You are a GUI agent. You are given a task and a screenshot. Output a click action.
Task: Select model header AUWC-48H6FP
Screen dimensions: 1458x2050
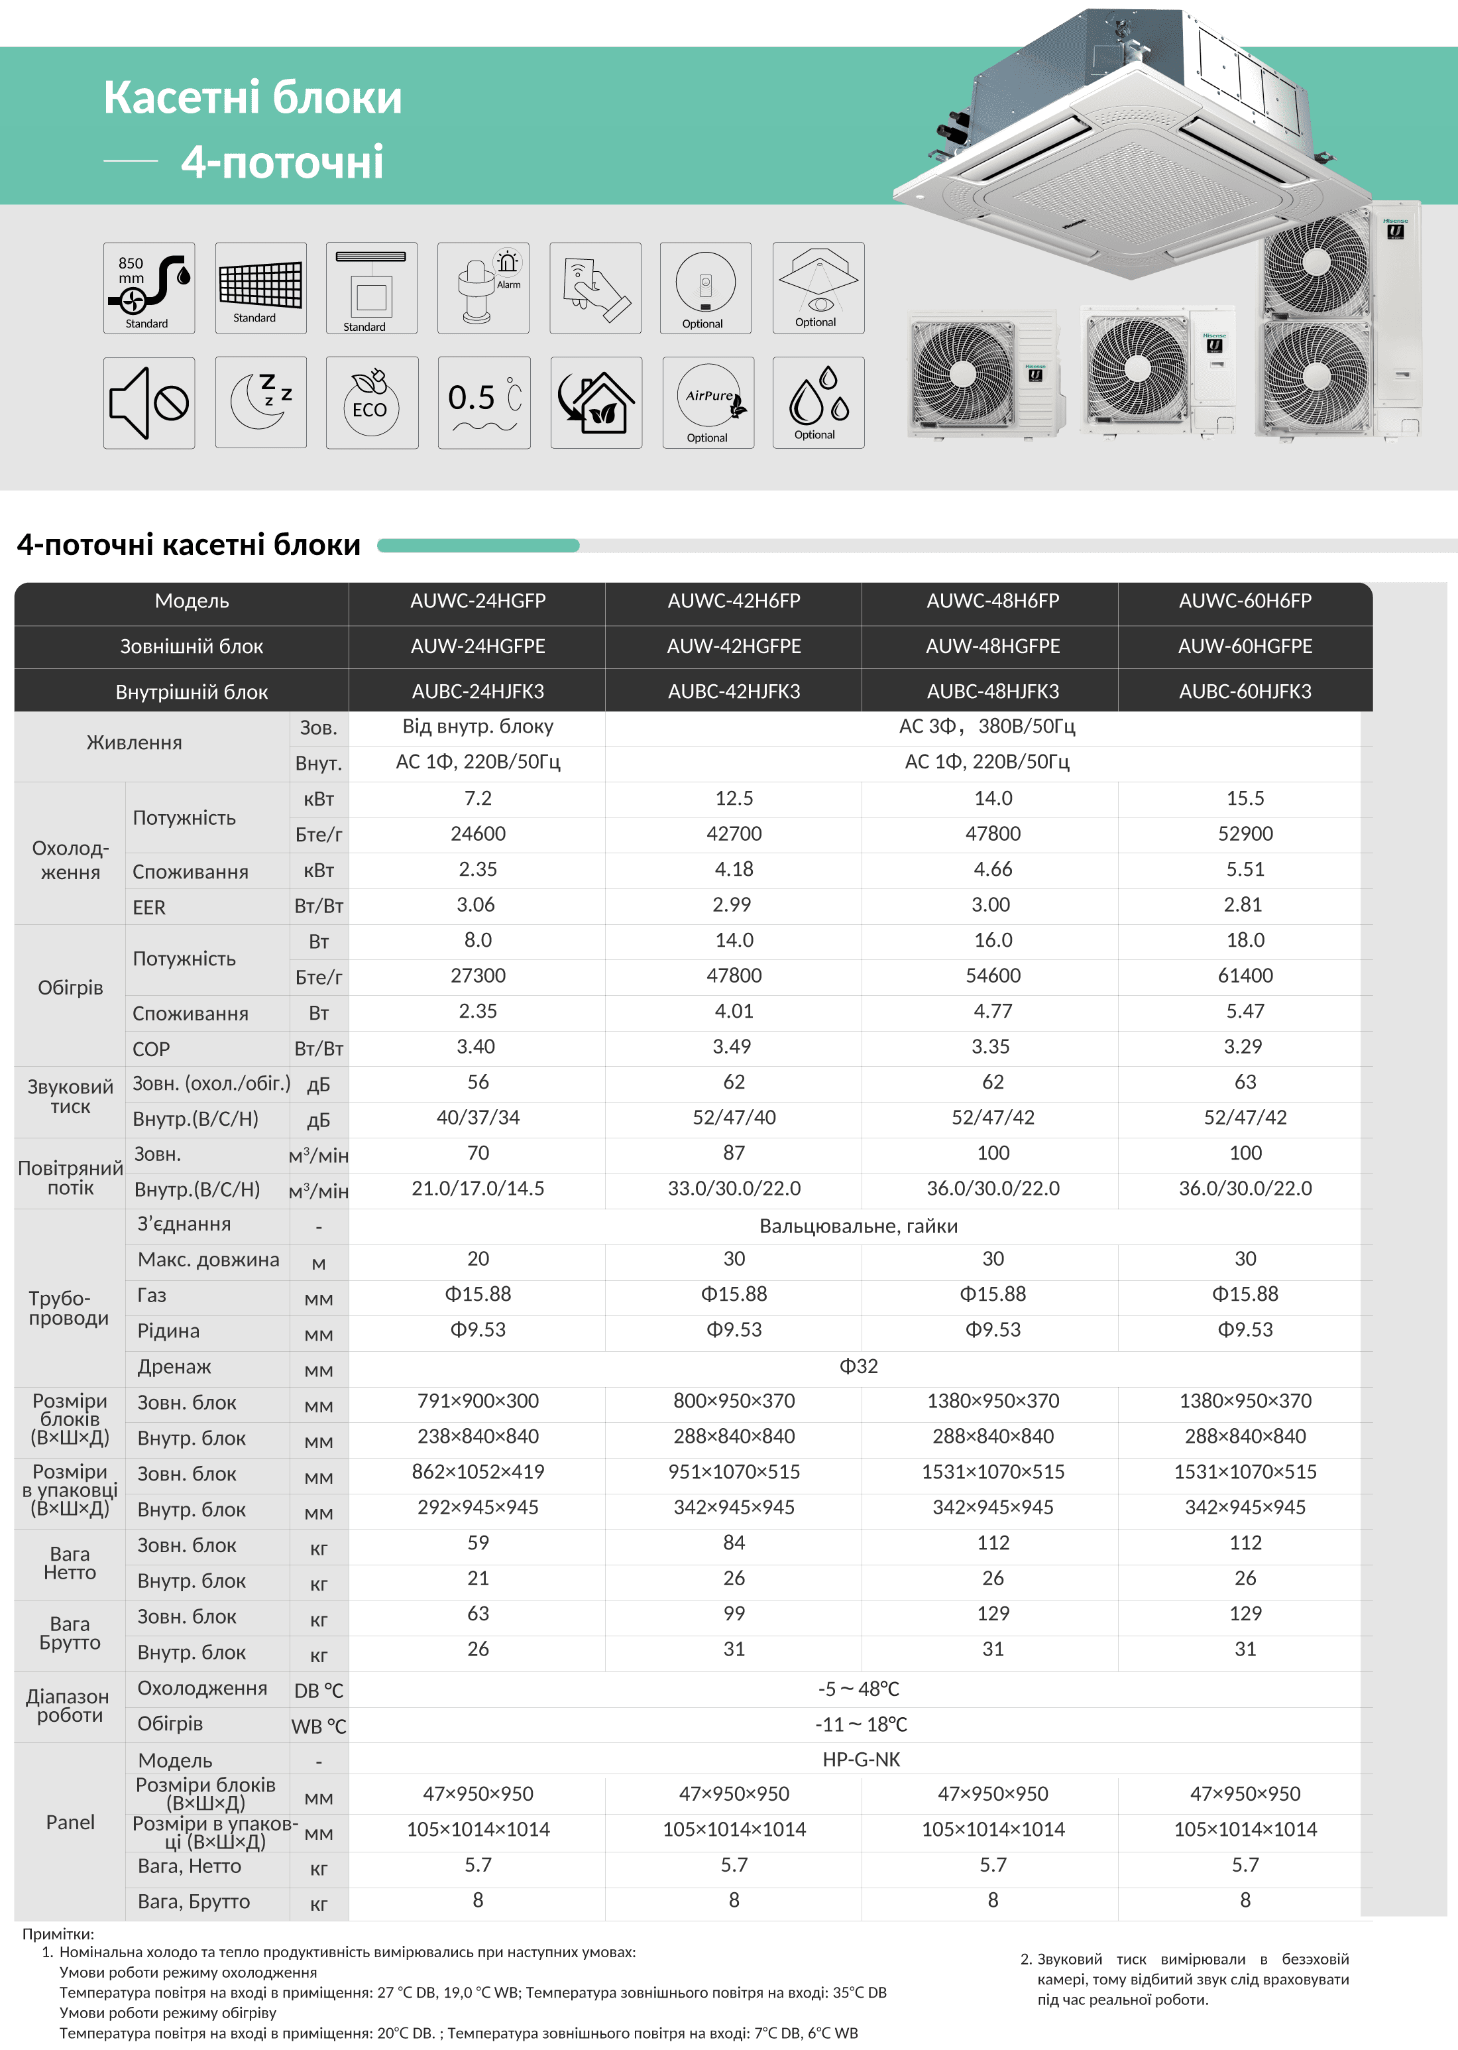coord(992,601)
